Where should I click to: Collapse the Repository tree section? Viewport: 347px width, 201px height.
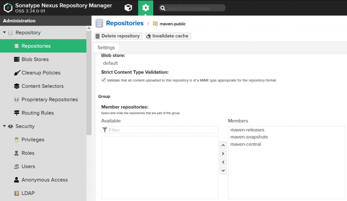point(4,32)
